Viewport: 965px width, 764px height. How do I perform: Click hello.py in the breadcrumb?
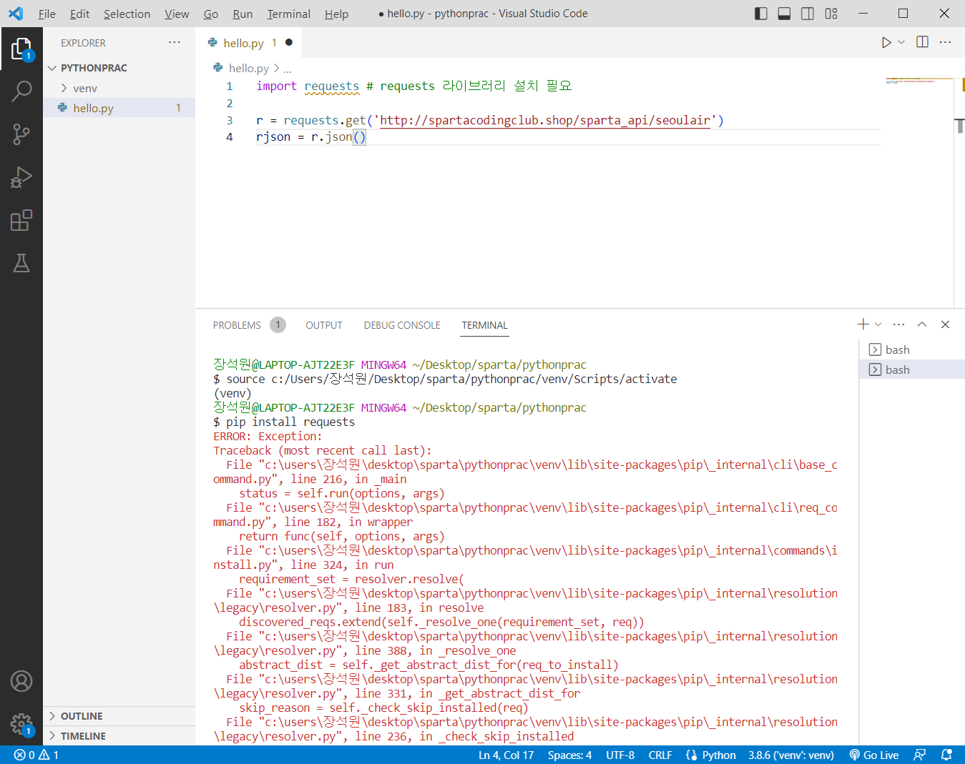click(x=248, y=68)
